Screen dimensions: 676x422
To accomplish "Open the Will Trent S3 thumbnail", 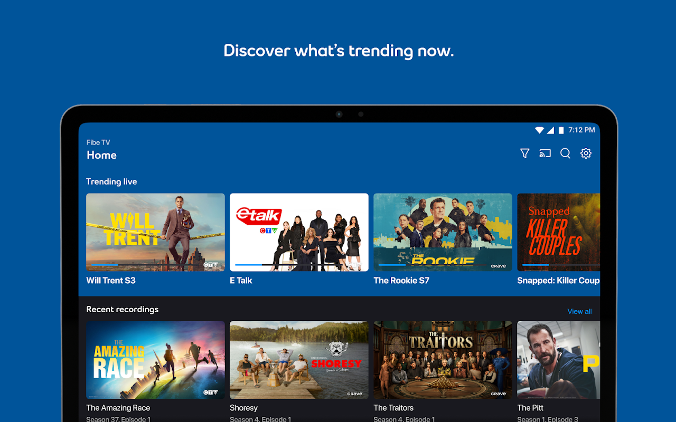I will click(155, 232).
